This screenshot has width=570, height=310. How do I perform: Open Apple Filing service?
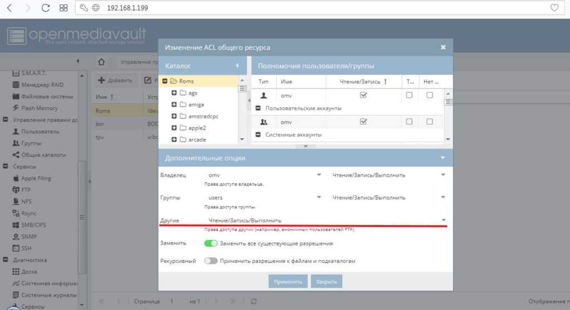pos(36,178)
